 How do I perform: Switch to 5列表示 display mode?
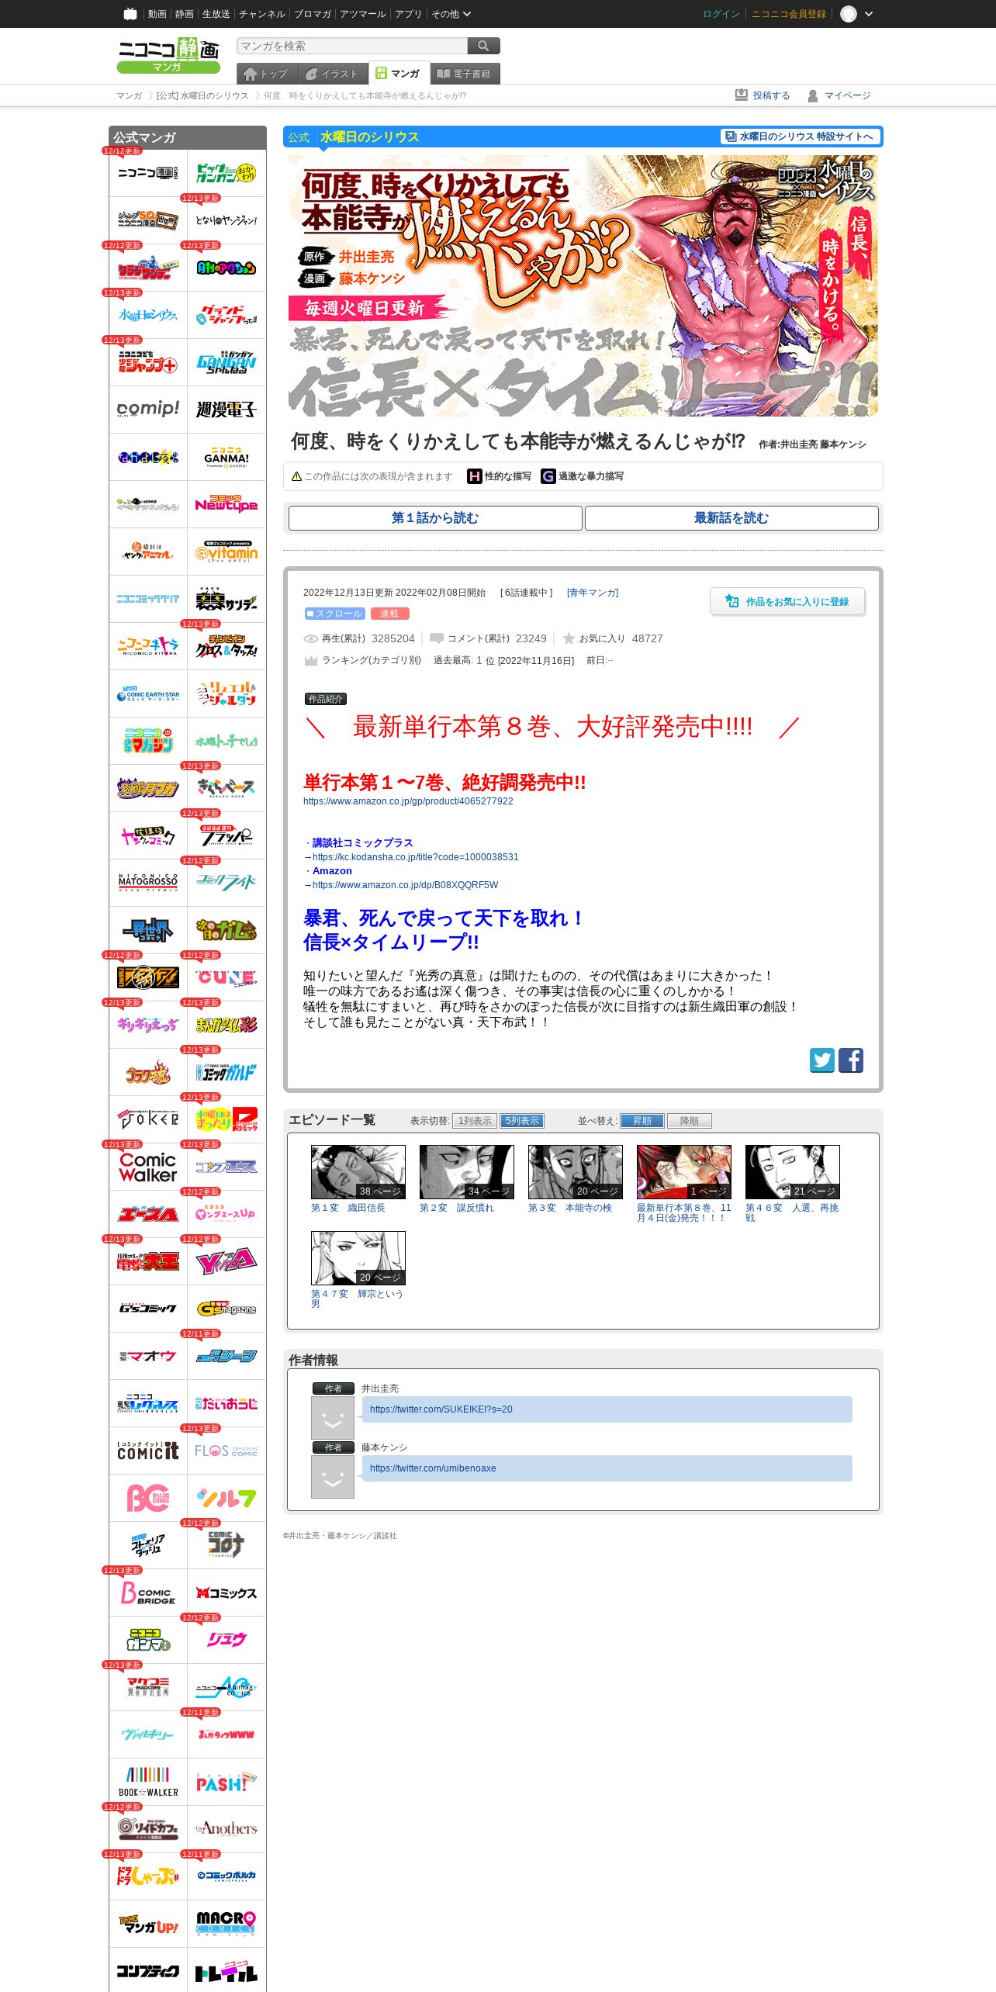[522, 1121]
